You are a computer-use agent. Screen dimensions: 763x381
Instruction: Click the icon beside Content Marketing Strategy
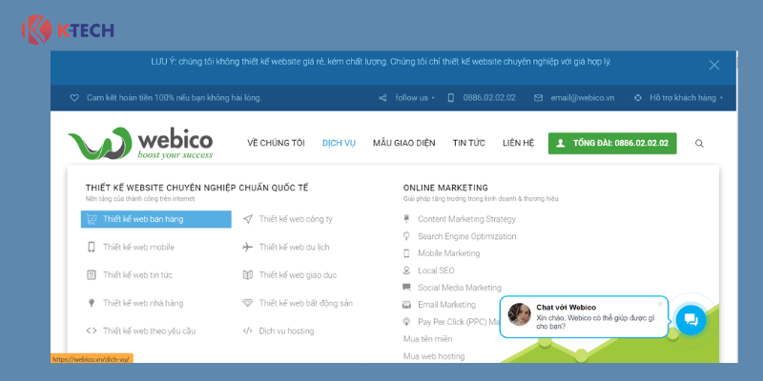pos(407,219)
